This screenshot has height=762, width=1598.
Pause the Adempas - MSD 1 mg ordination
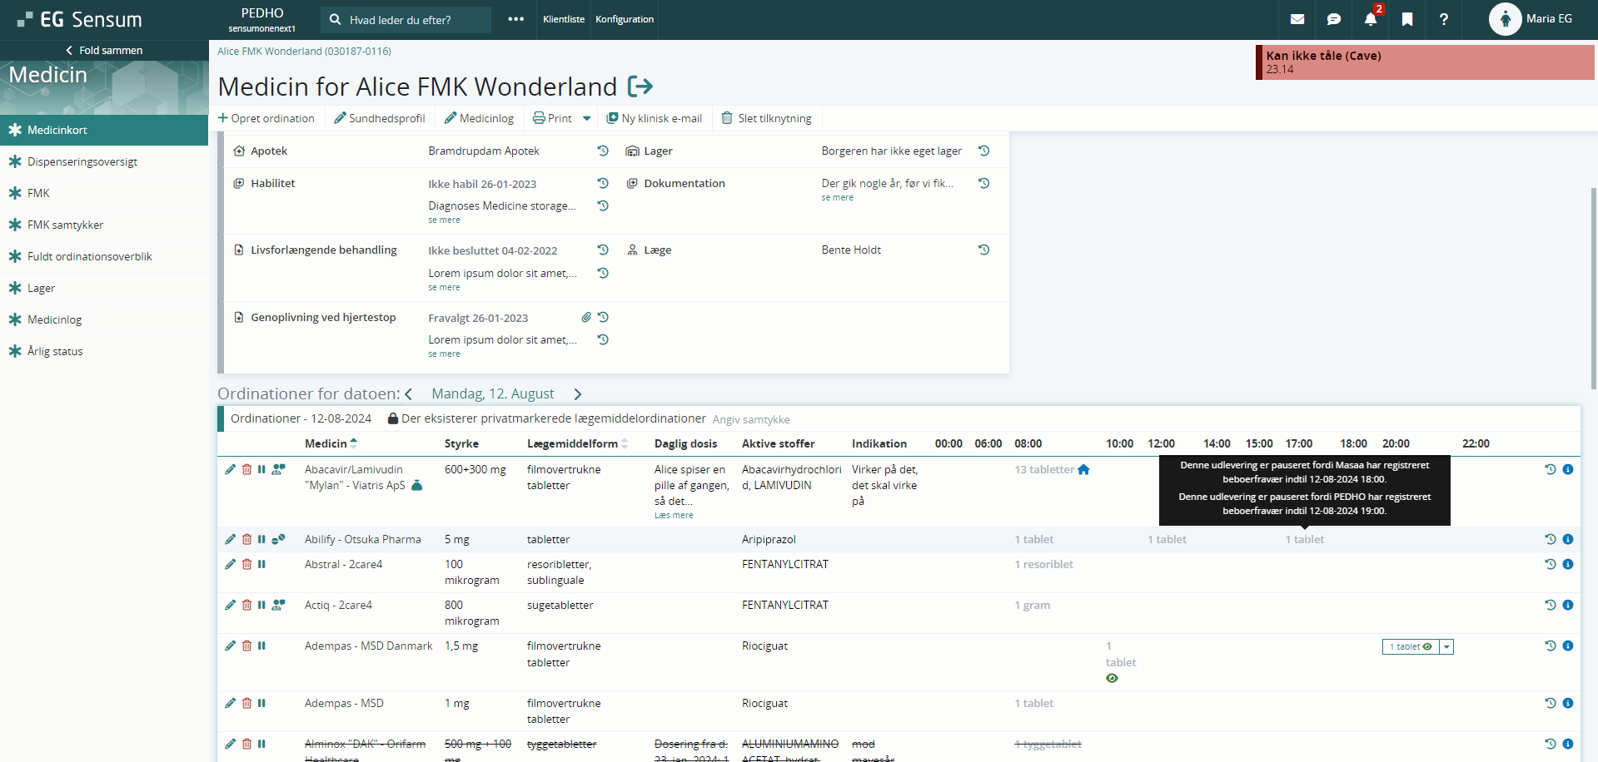[261, 703]
